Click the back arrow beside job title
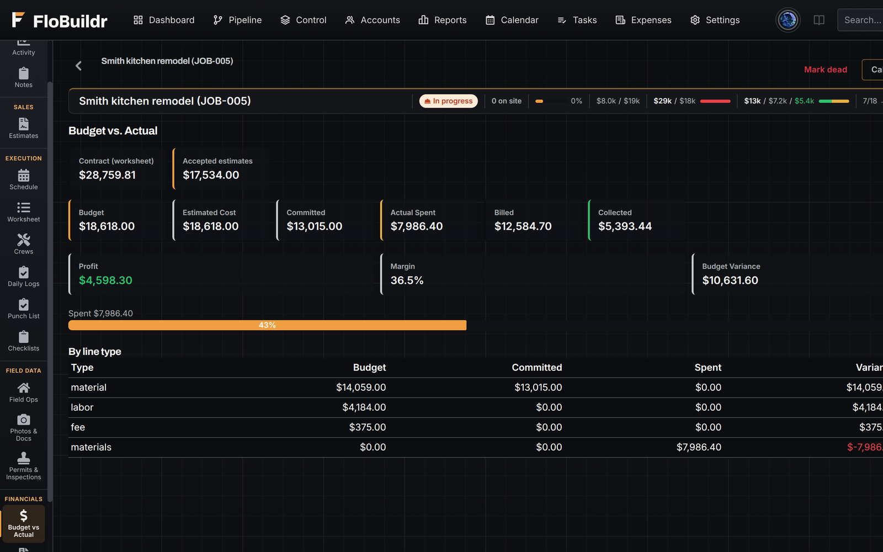Image resolution: width=883 pixels, height=552 pixels. pos(78,66)
